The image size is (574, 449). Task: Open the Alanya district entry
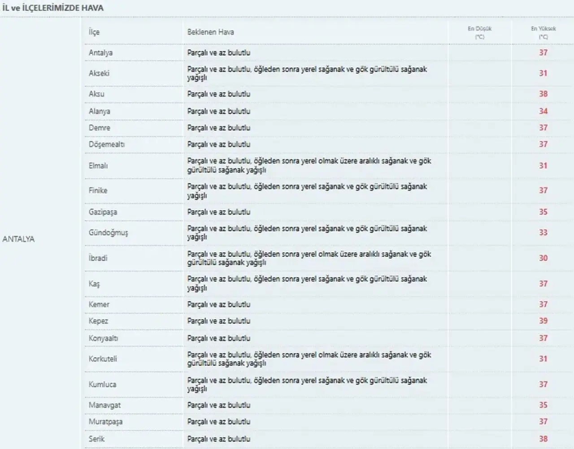99,111
